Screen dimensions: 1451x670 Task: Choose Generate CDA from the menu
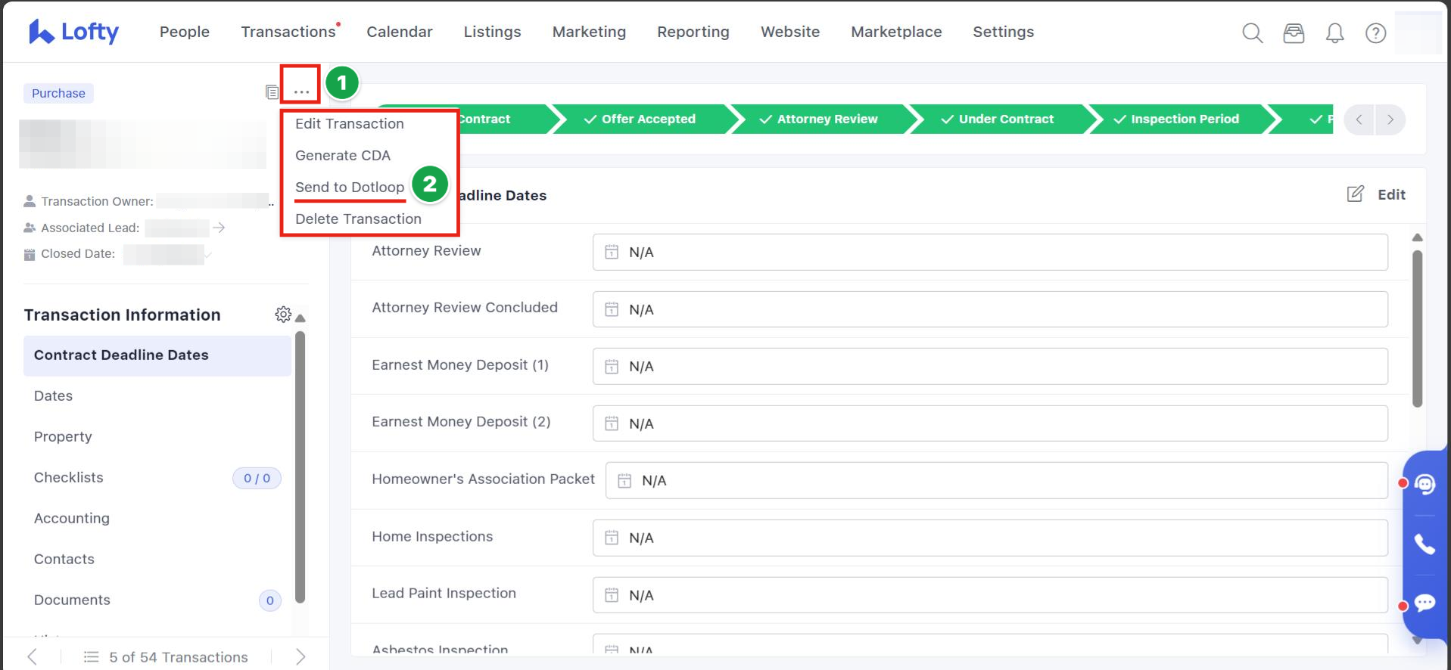point(343,156)
